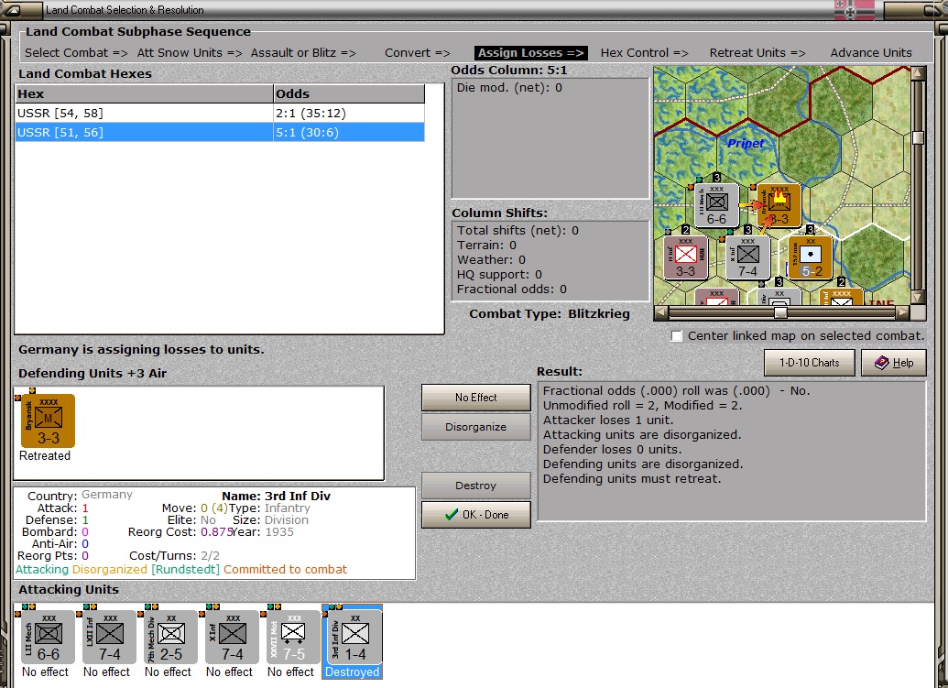The image size is (948, 688).
Task: Click the Hungarian 3-3 counter on the map
Action: tap(685, 257)
